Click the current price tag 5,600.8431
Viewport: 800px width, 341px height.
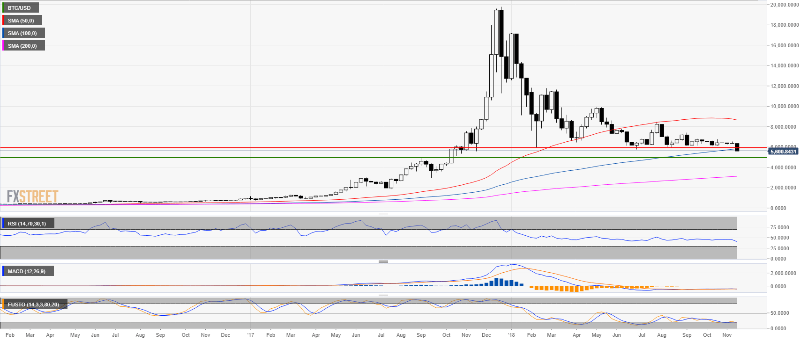[783, 152]
